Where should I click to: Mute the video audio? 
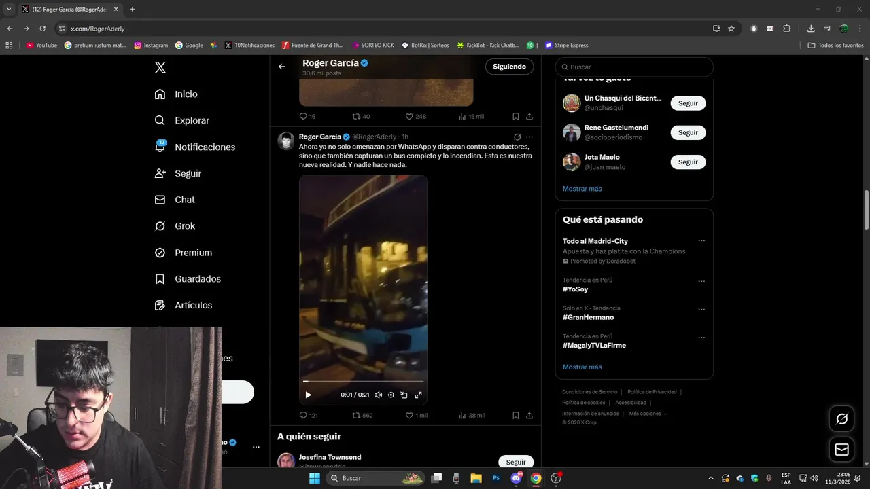tap(378, 395)
